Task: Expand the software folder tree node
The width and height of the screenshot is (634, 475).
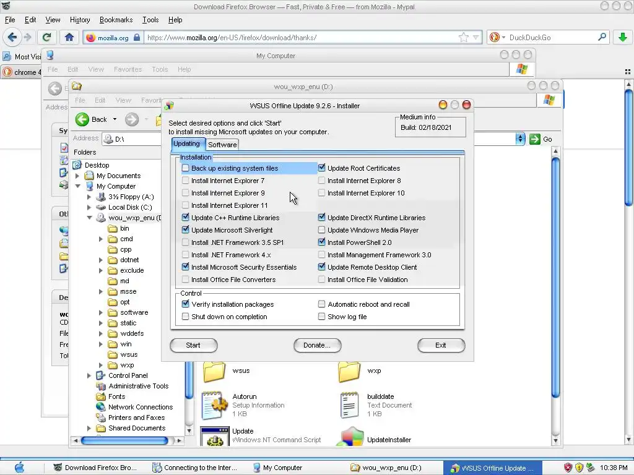Action: (x=101, y=312)
